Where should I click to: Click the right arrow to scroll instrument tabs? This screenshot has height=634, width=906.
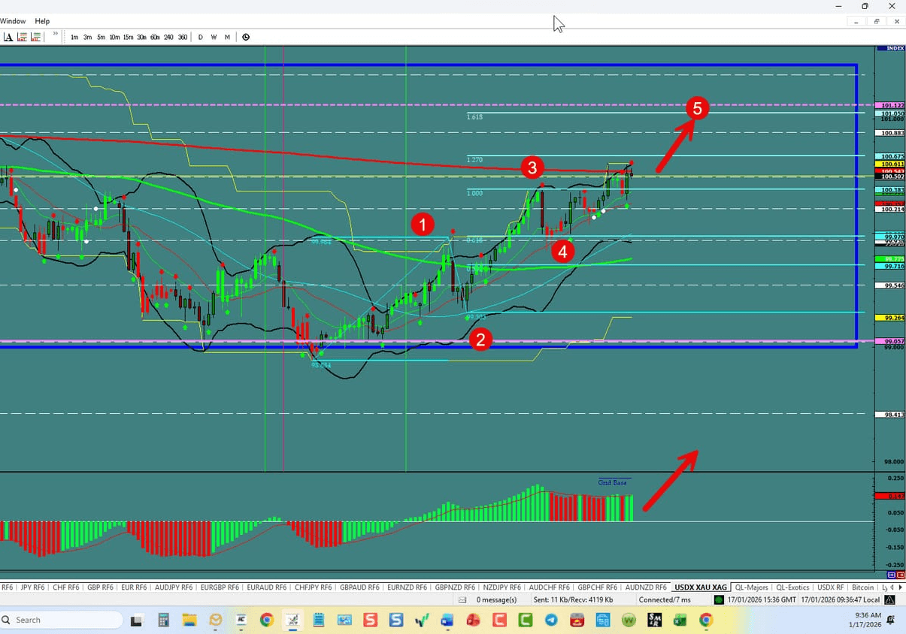click(x=899, y=587)
